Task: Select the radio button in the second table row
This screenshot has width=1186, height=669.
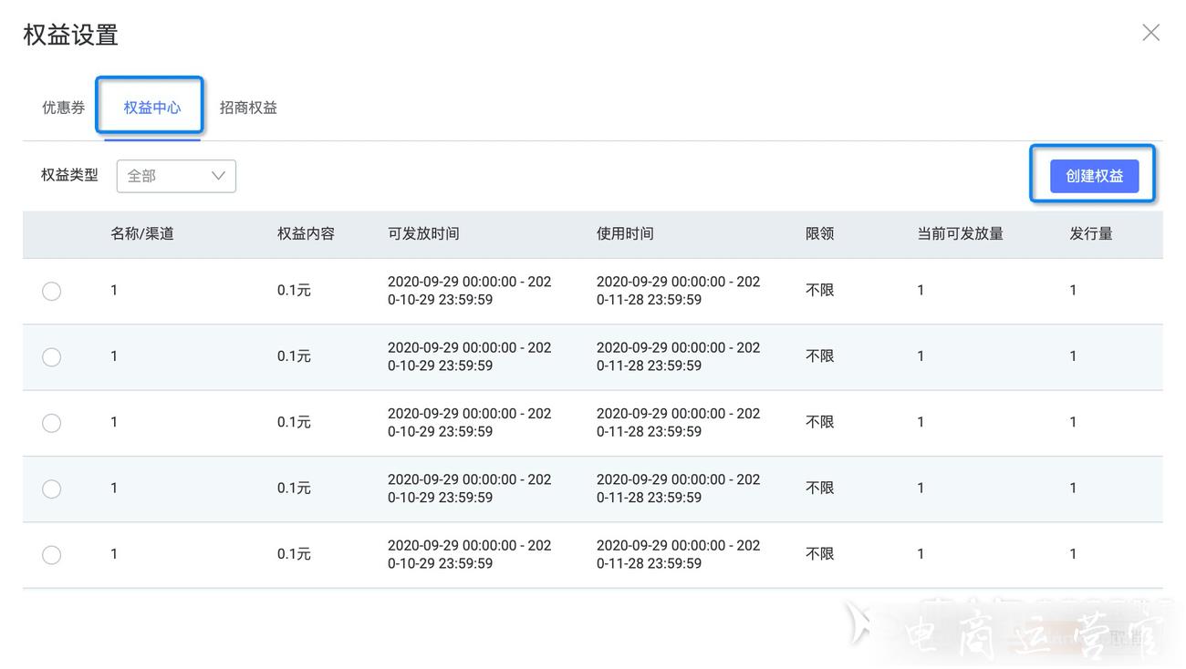Action: (52, 357)
